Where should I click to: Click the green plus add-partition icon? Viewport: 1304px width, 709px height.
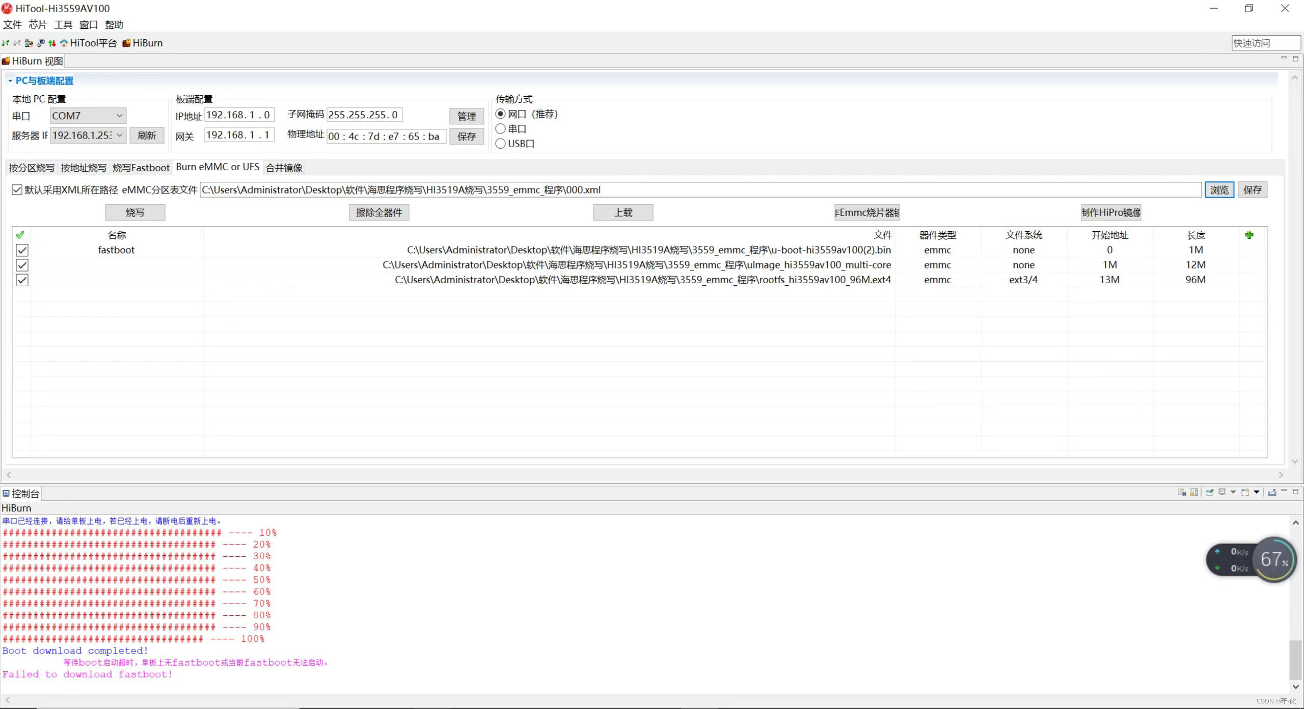tap(1248, 235)
